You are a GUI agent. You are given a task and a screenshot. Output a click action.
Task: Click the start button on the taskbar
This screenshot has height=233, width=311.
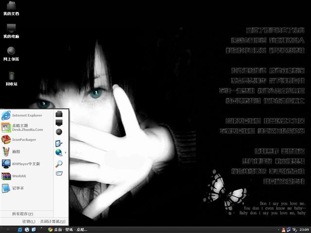pos(8,230)
